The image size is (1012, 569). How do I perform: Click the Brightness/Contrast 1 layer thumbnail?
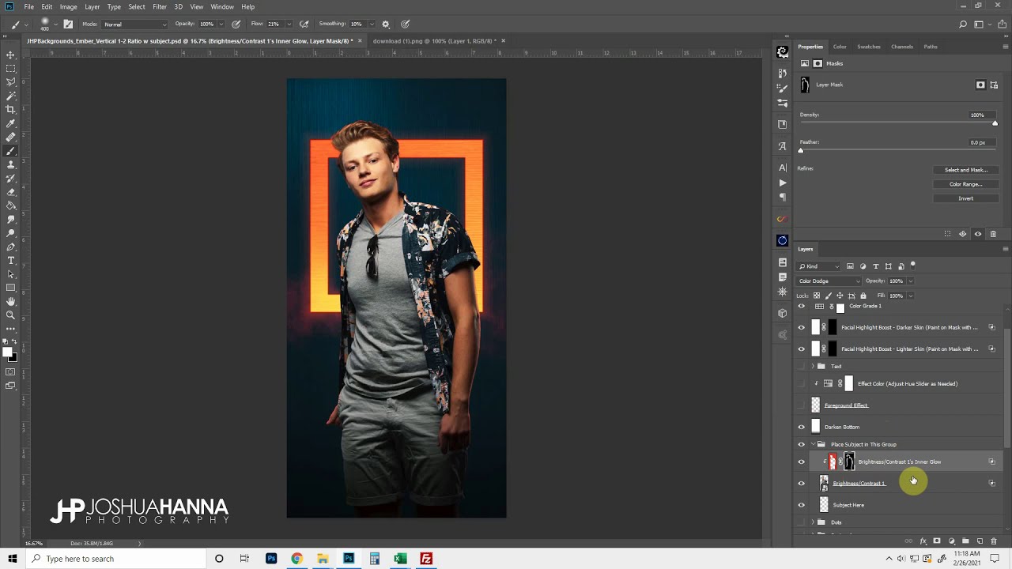click(x=824, y=483)
